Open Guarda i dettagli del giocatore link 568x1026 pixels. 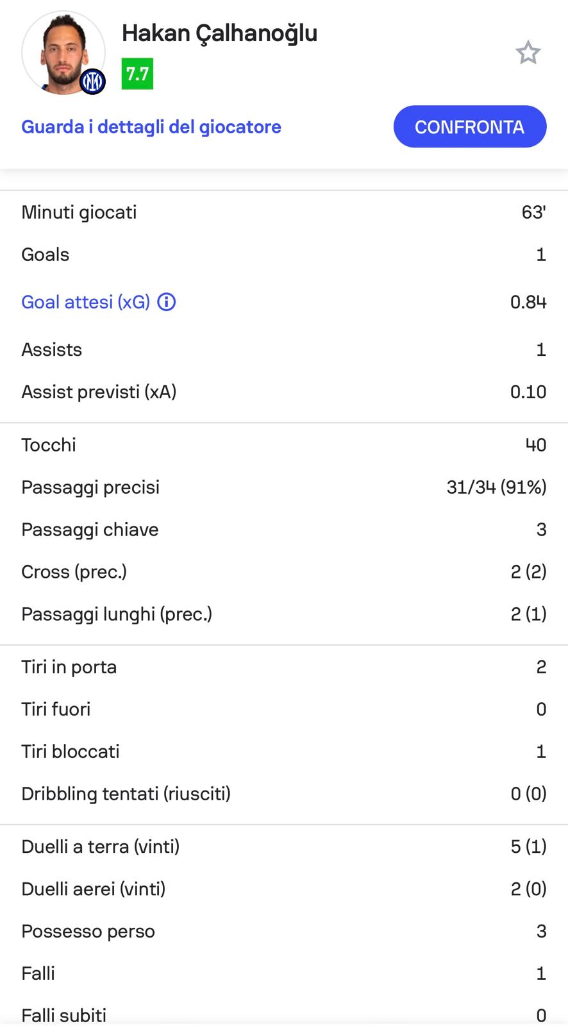coord(151,127)
